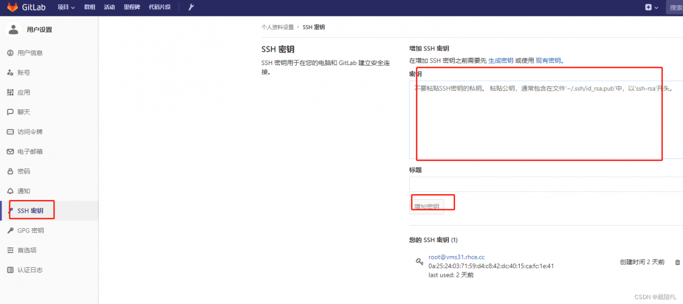Screen dimensions: 683x304
Task: Click the 标题 input field
Action: (x=546, y=184)
